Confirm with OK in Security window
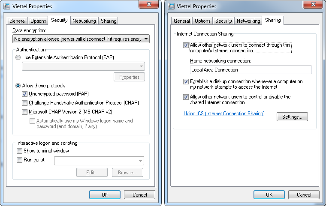Viewport: 326px width, 206px height. [105, 195]
